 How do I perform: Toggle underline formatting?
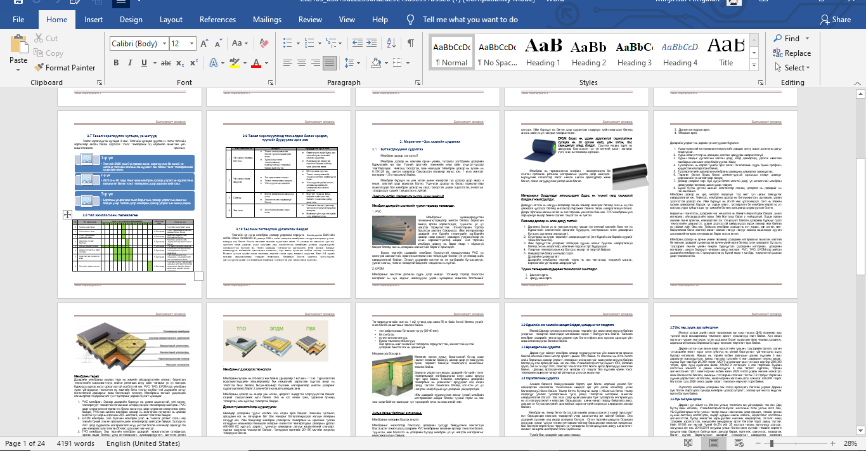[x=145, y=63]
